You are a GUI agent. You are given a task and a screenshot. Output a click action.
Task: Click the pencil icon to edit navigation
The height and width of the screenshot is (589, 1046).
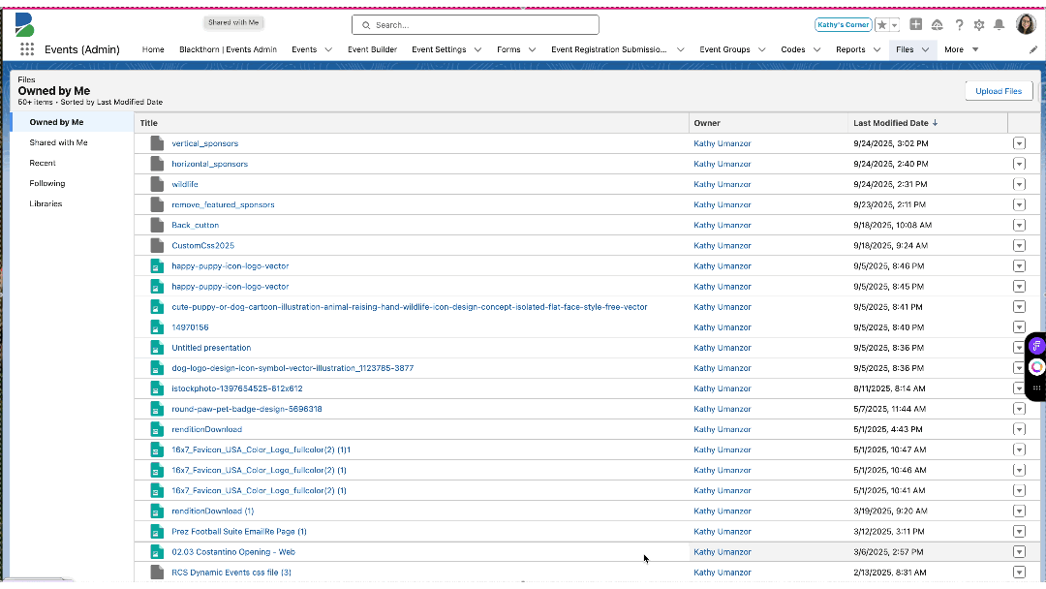point(1033,49)
